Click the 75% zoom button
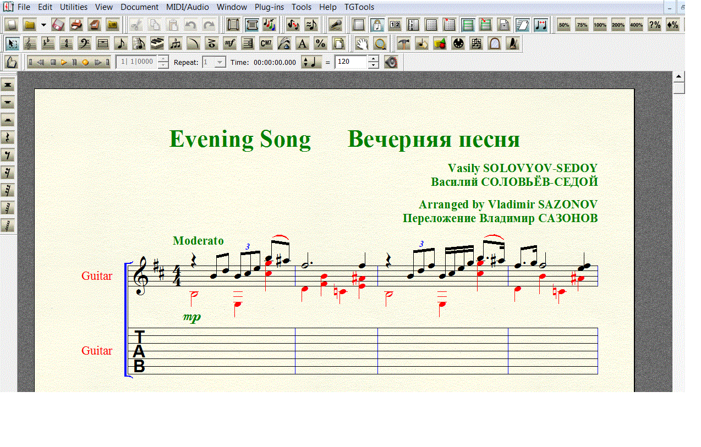 coord(582,25)
